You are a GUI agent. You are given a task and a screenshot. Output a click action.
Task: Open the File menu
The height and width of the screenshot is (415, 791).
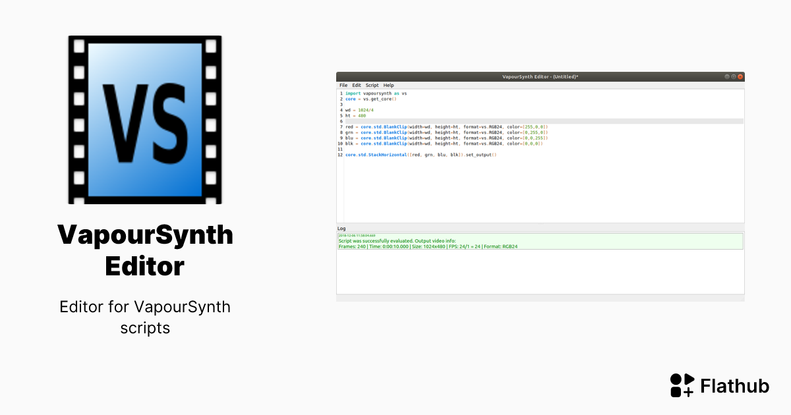(x=343, y=85)
